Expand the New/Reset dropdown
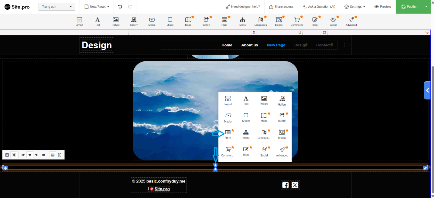Viewport: 435px width, 198px height. 97,7
